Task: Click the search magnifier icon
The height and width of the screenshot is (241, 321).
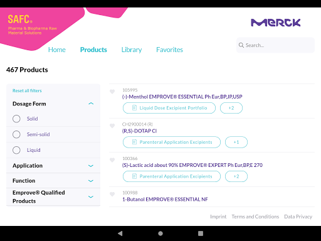Action: [241, 45]
